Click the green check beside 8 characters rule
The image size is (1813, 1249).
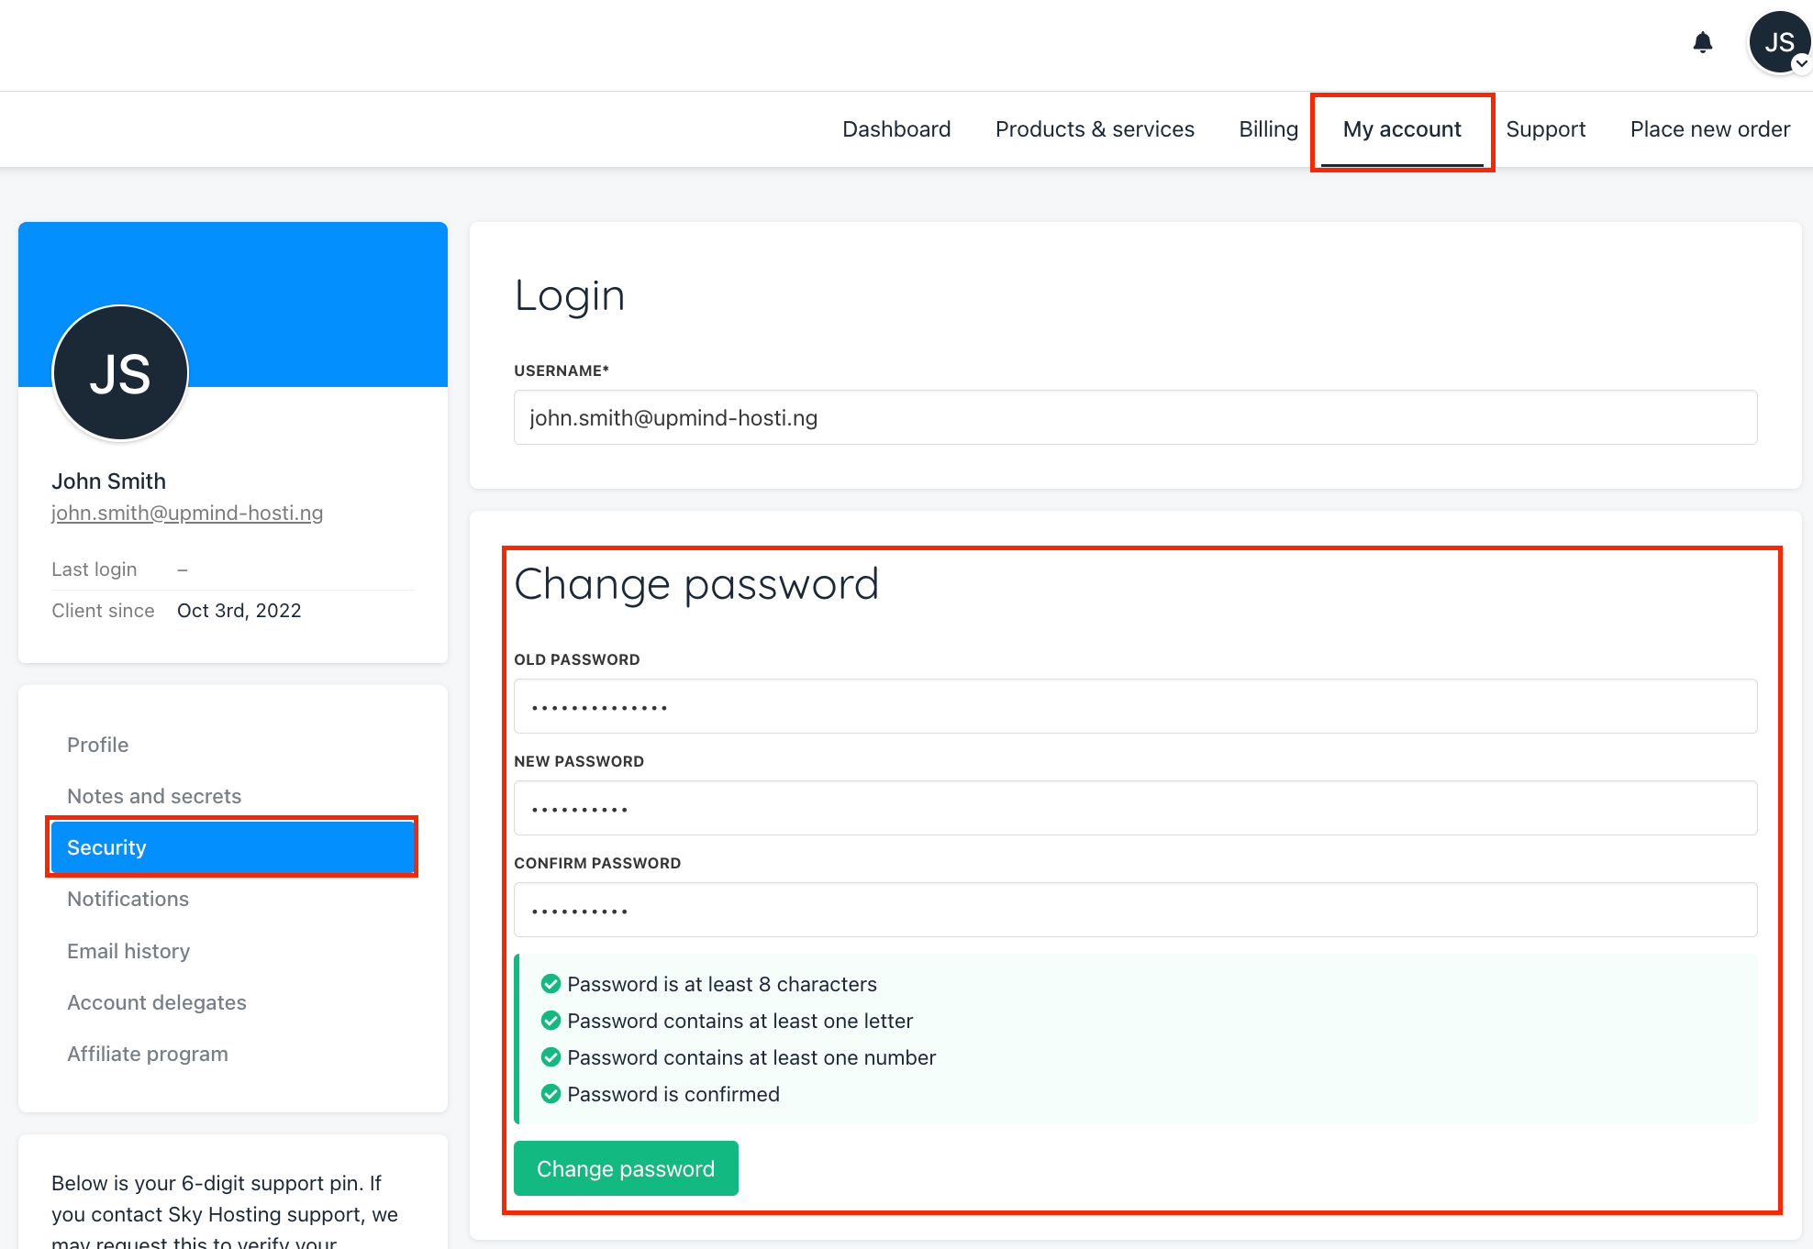[551, 984]
